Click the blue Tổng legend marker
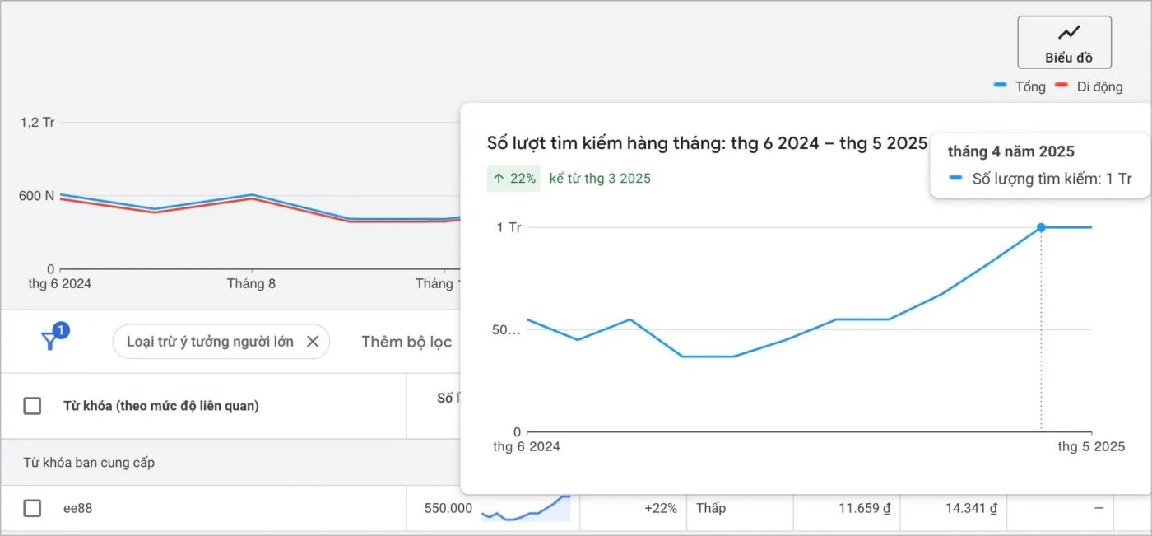 coord(1001,86)
